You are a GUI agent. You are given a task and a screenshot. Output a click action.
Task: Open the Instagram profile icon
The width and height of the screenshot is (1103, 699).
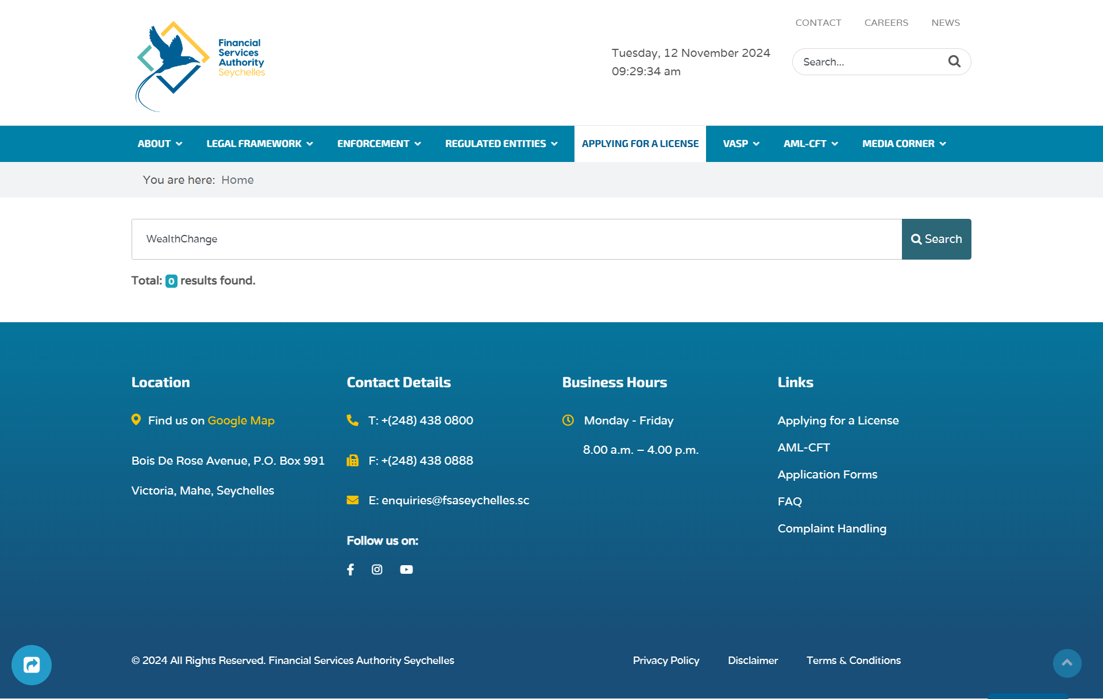click(377, 569)
